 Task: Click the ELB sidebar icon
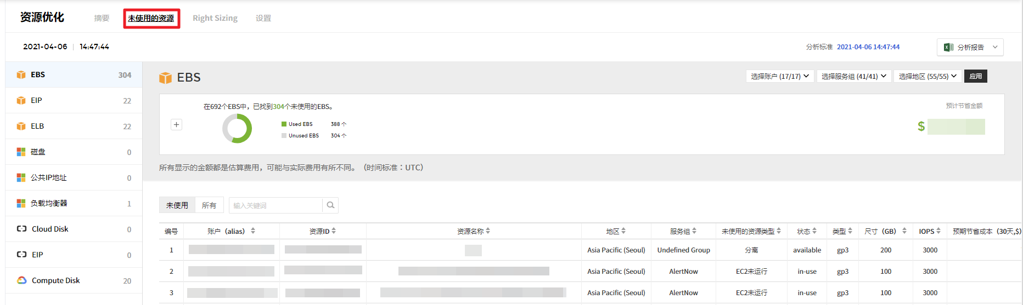click(x=21, y=126)
